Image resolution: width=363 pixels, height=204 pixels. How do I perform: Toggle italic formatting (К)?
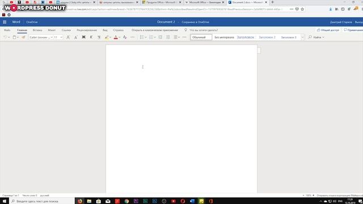click(91, 37)
